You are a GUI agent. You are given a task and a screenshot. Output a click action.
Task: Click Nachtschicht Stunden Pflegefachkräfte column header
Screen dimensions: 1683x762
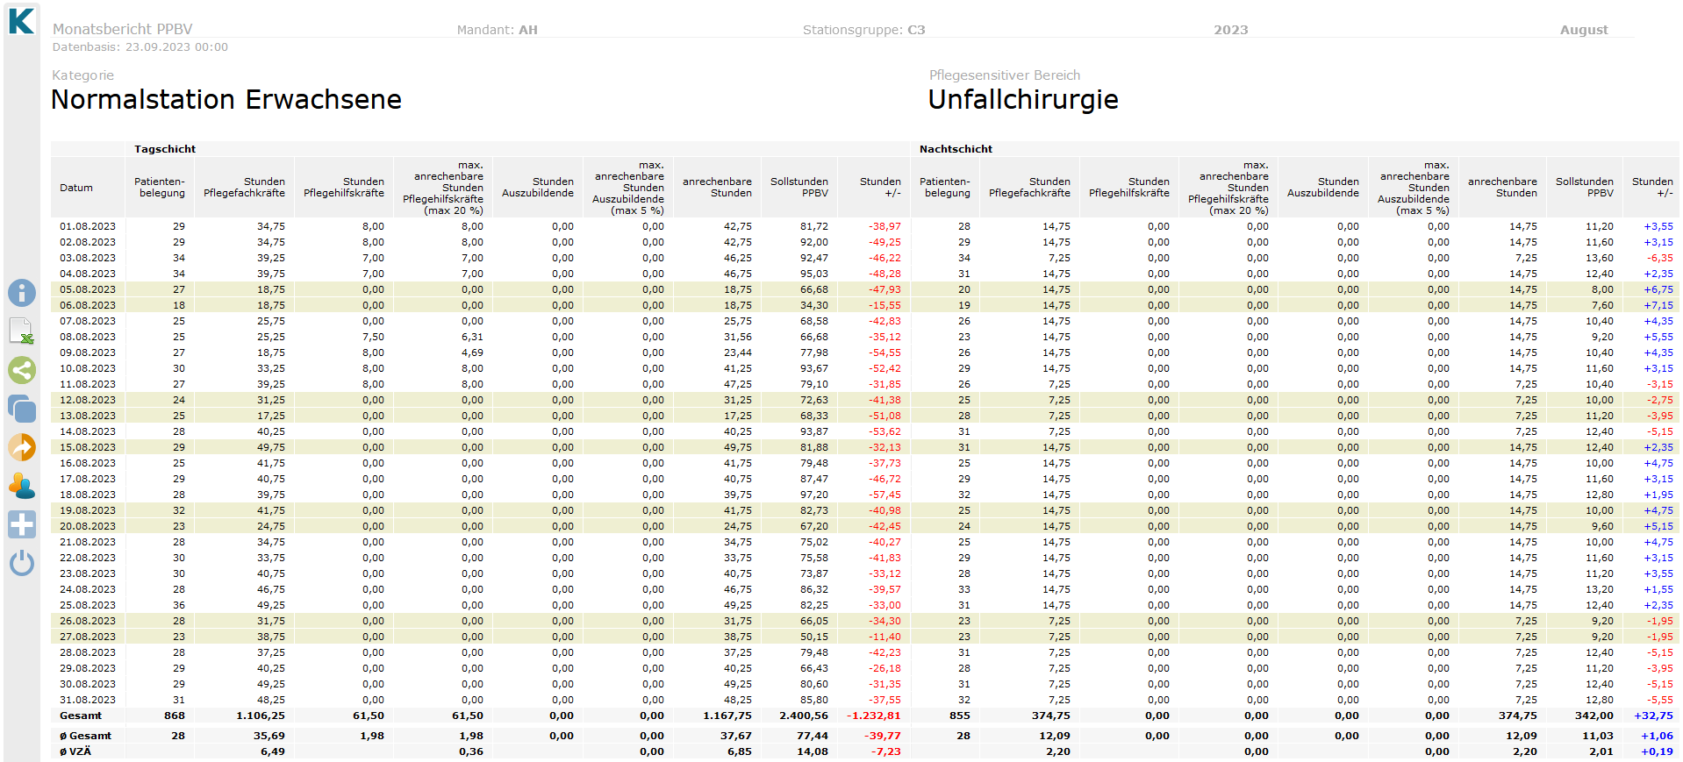point(1029,188)
